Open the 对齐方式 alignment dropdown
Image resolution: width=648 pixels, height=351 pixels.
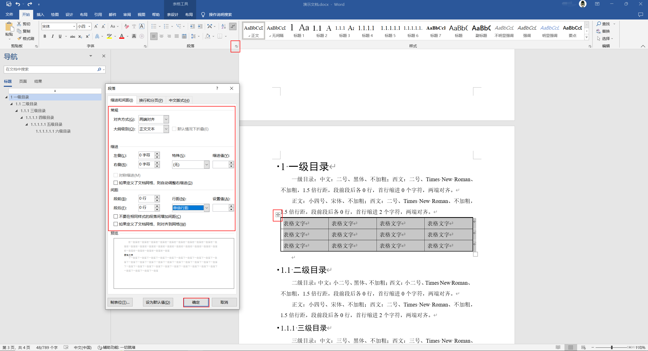pos(166,119)
